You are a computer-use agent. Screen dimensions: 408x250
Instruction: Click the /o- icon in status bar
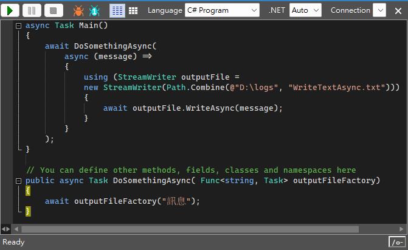point(397,243)
